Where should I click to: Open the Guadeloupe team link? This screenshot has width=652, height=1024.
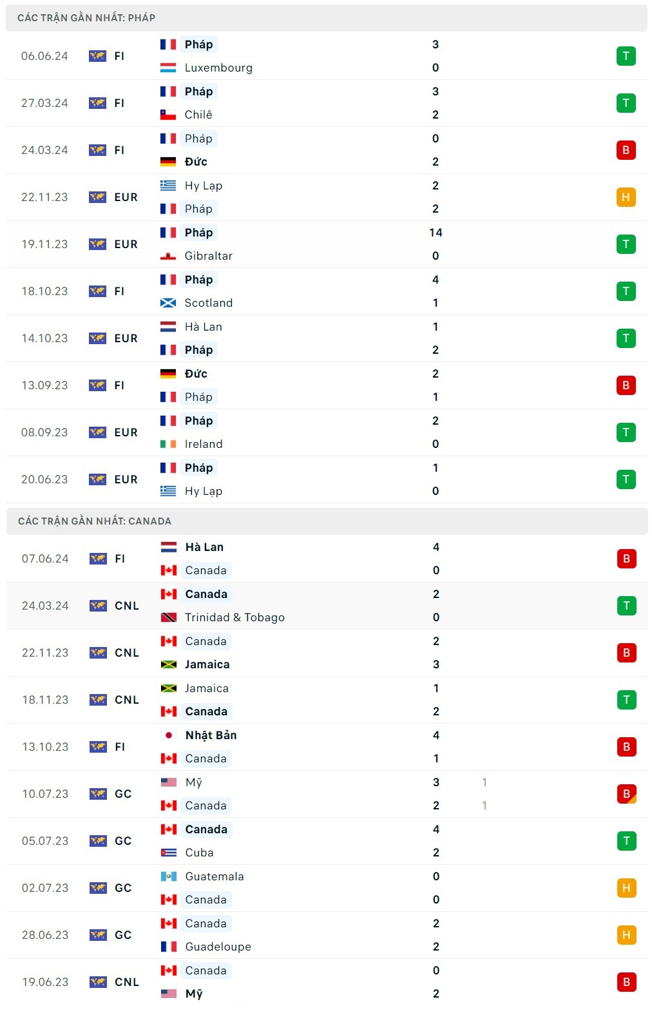pyautogui.click(x=218, y=947)
